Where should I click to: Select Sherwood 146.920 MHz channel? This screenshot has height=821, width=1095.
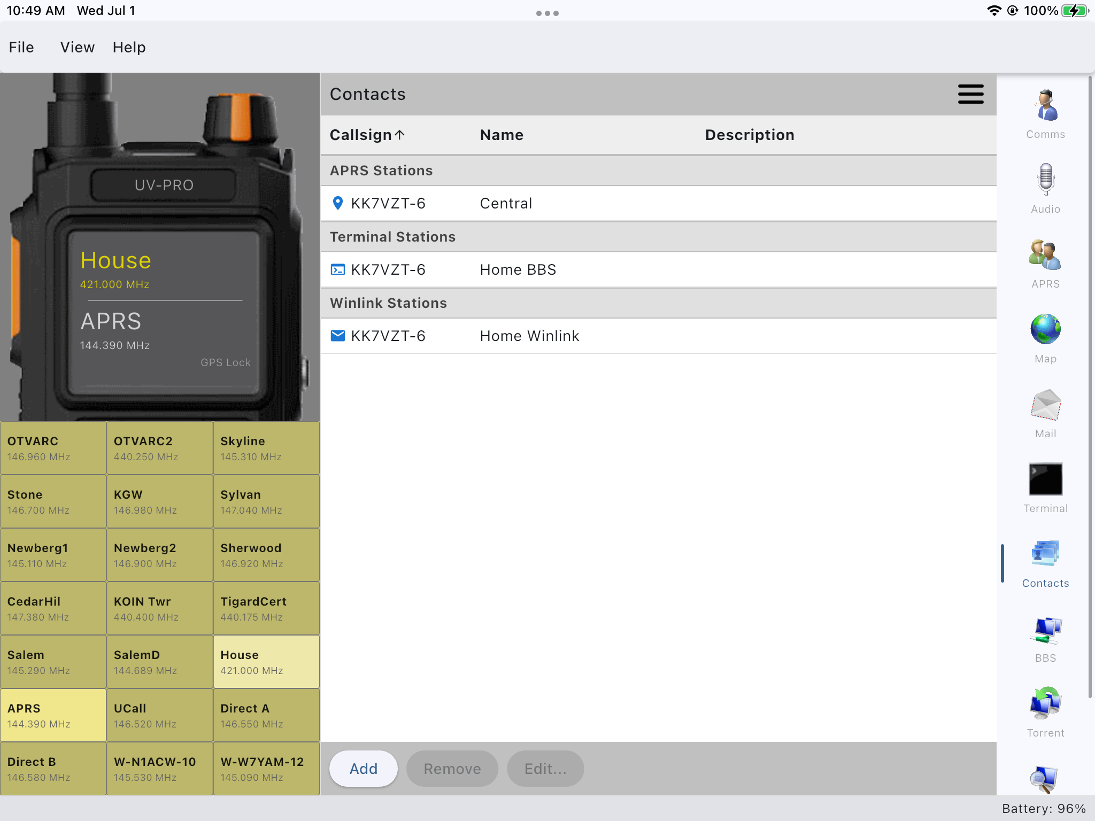click(266, 555)
